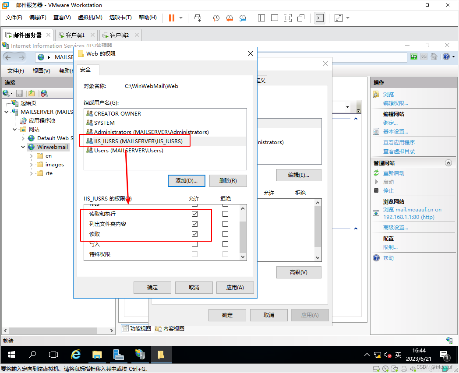Click IIS home icon in address bar

tap(434, 56)
